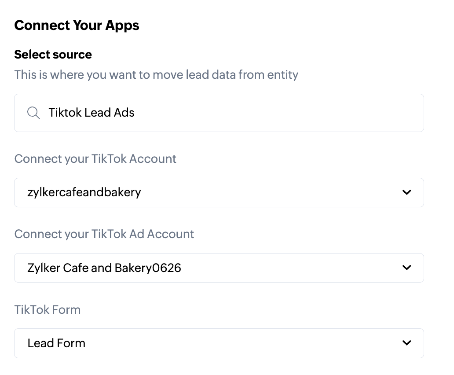This screenshot has height=375, width=454.
Task: Open the TikTok Account dropdown
Action: (219, 192)
